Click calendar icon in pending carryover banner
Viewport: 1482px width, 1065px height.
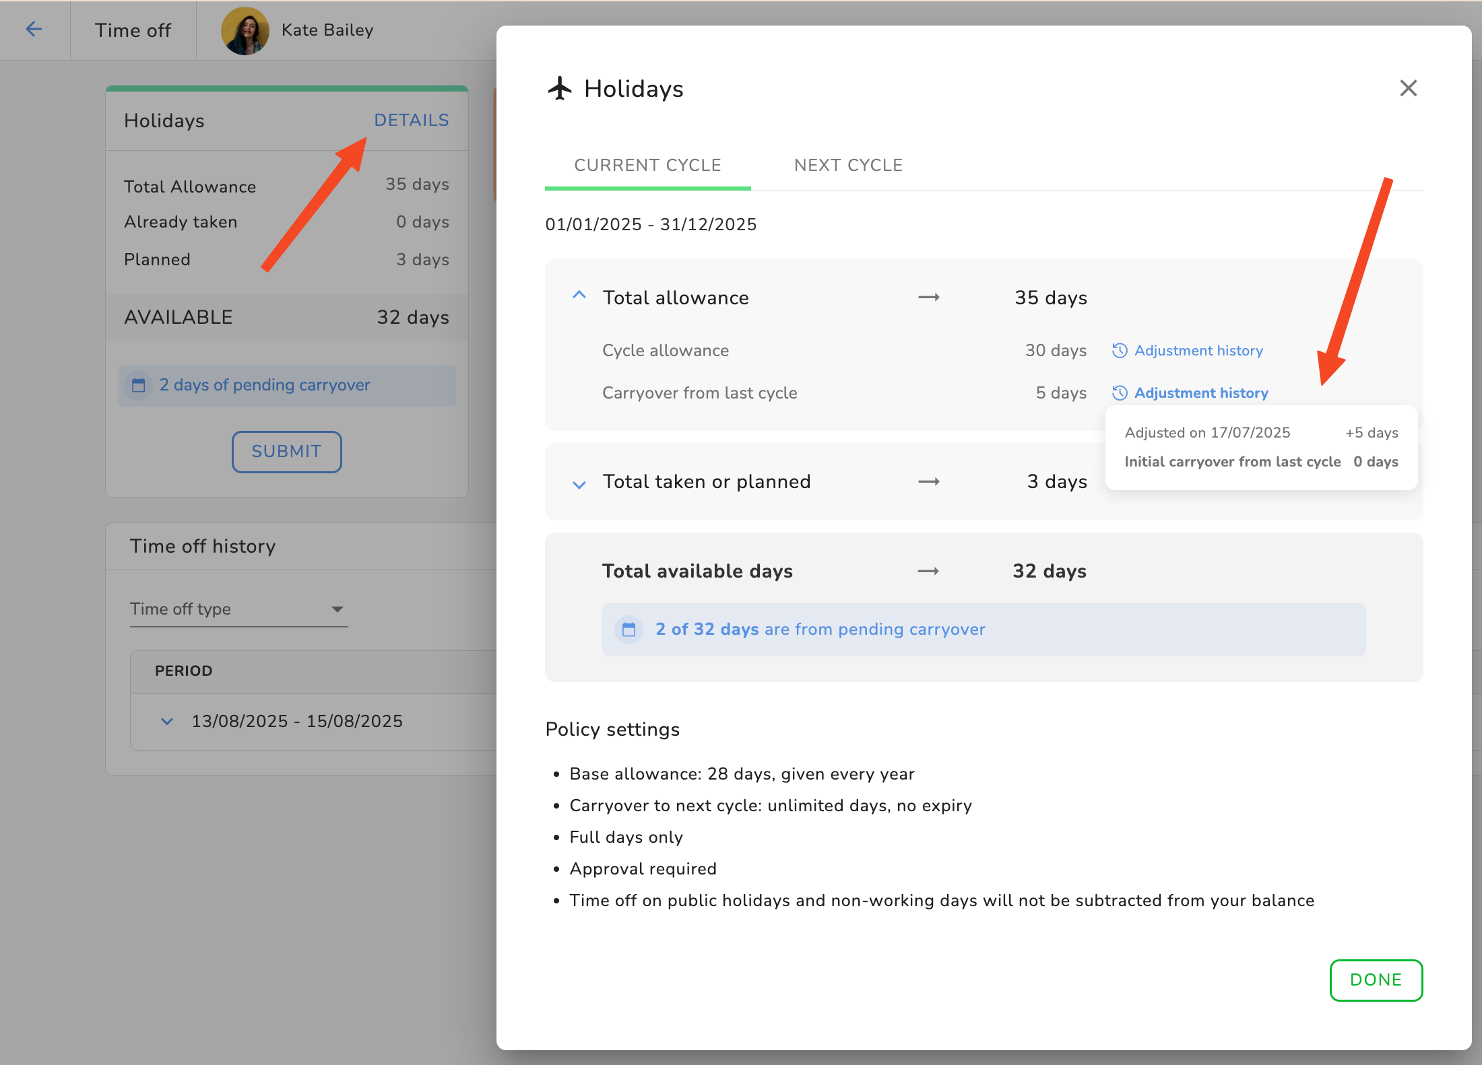click(629, 629)
